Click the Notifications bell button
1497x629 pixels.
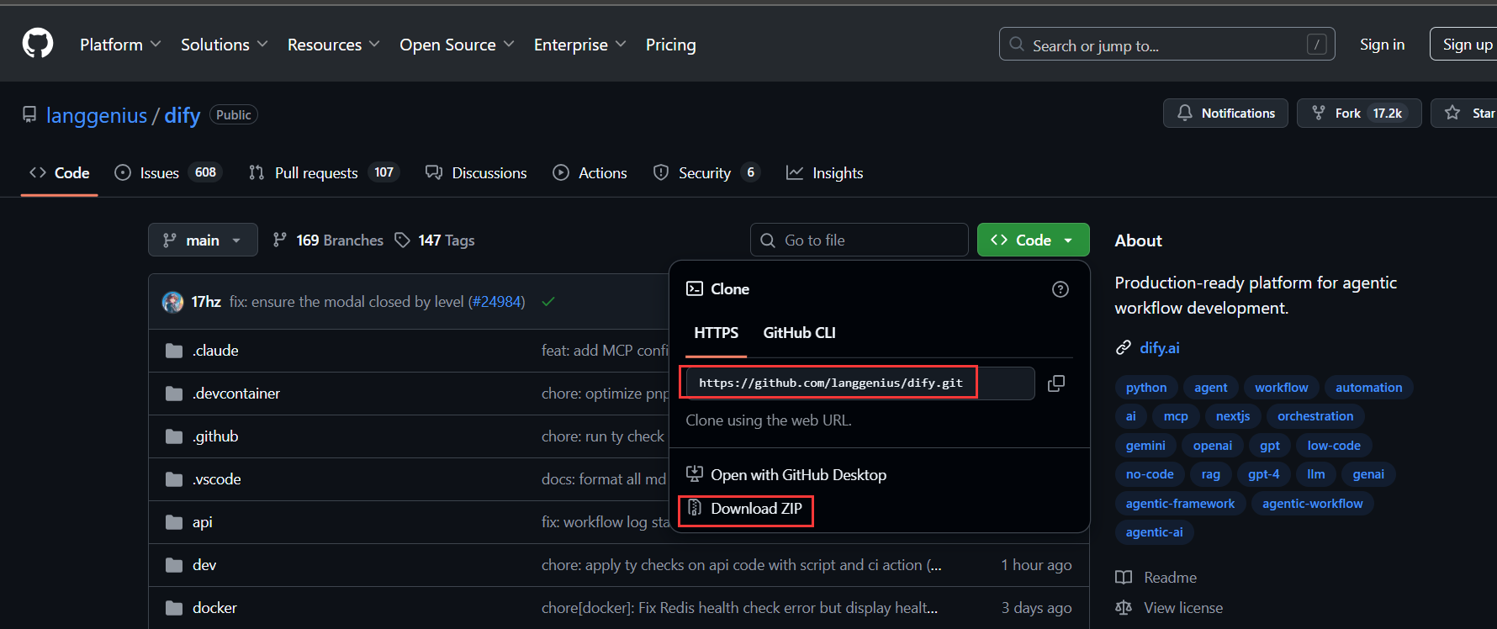1225,113
